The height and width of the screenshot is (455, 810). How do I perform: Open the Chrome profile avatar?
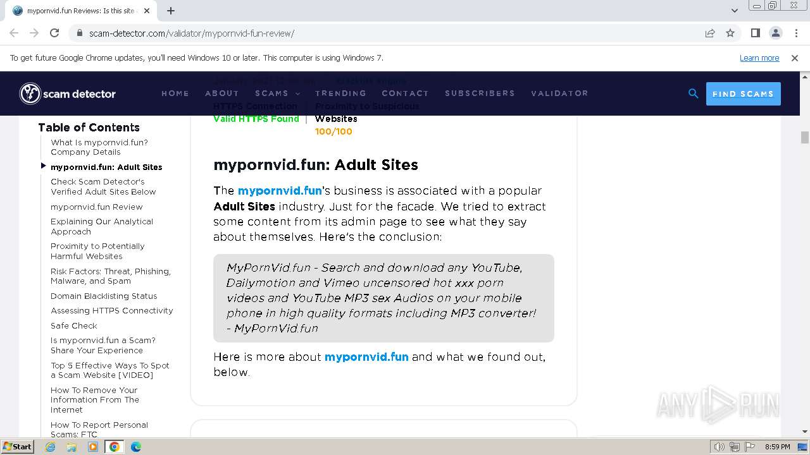point(775,33)
